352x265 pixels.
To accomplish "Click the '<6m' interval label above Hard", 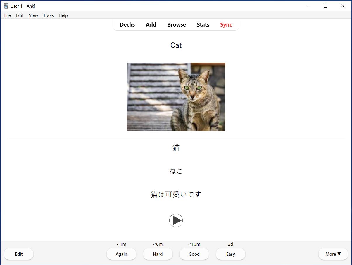I will [x=158, y=244].
